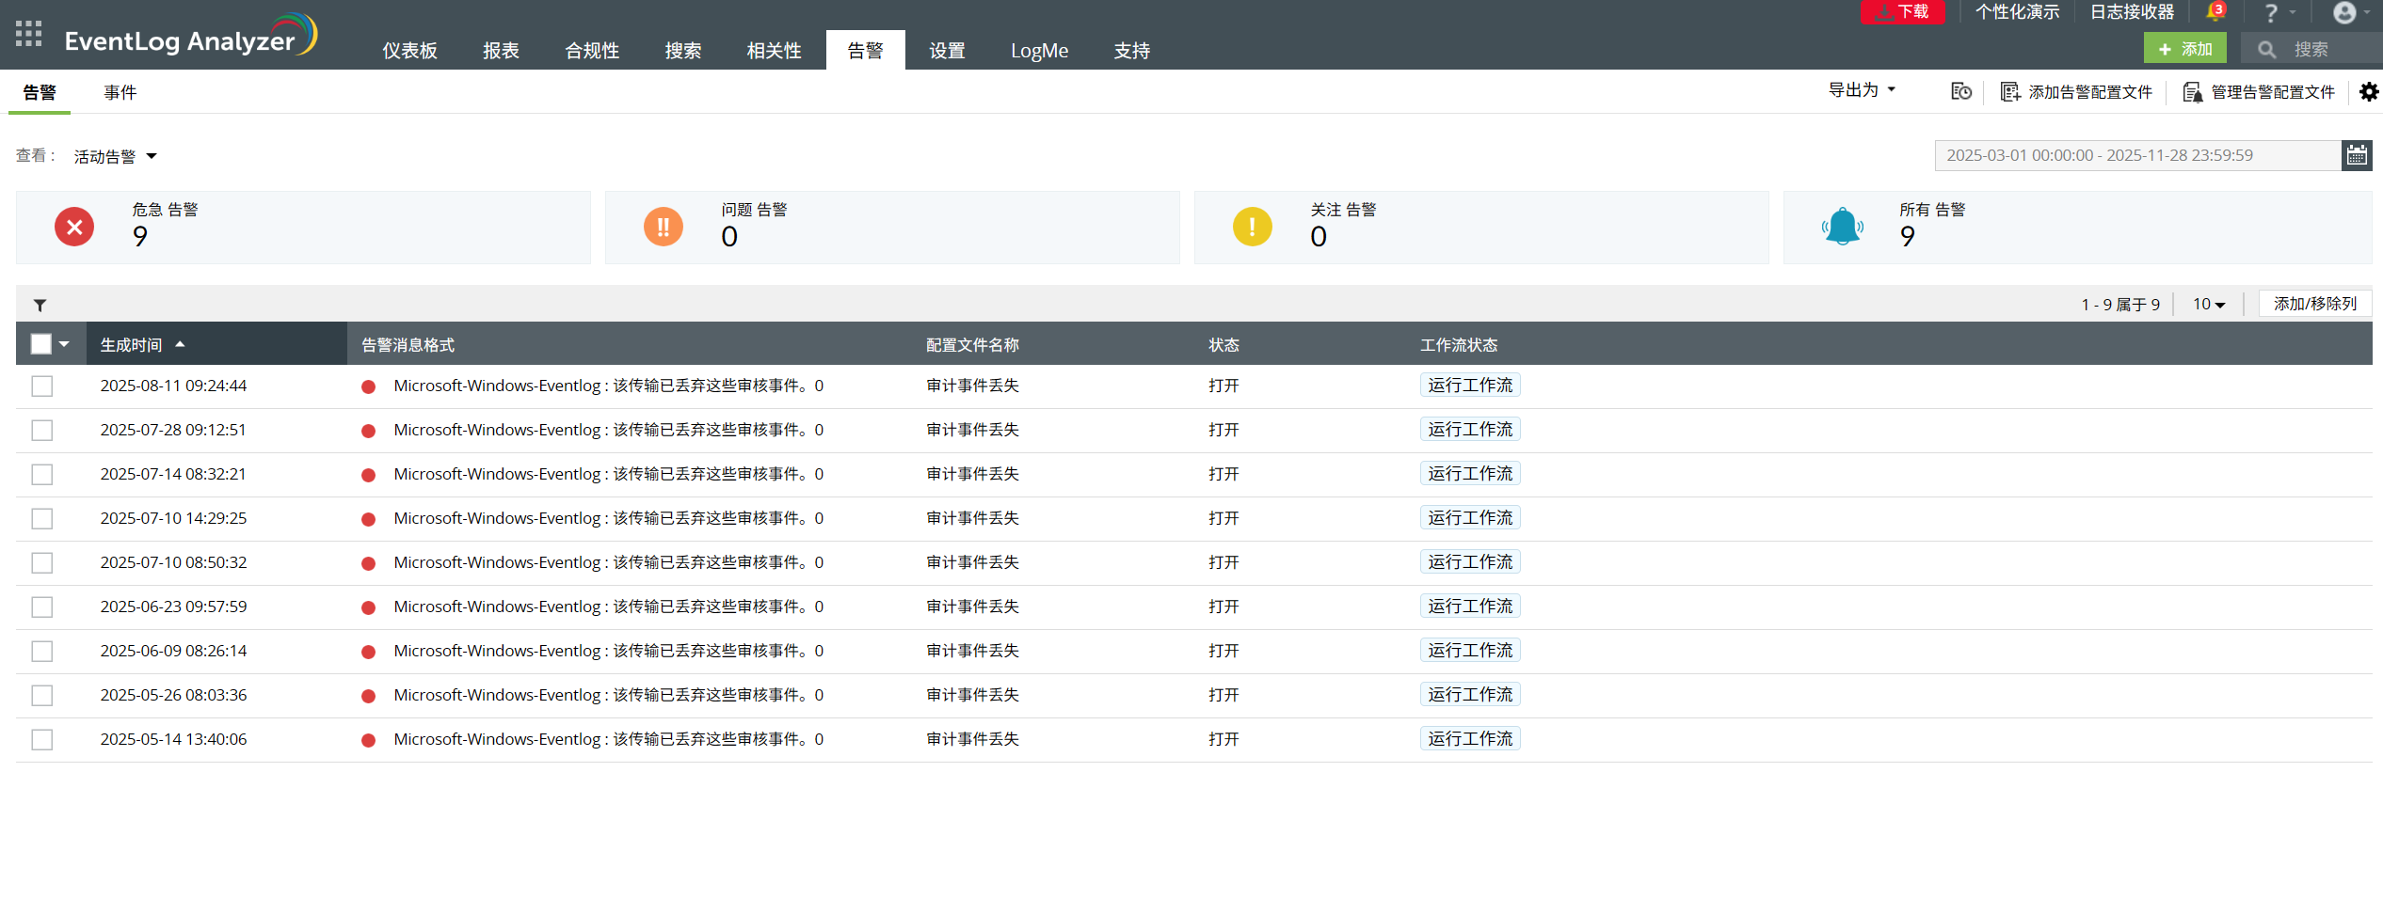Open the user account avatar icon
The height and width of the screenshot is (914, 2383).
pos(2343,13)
